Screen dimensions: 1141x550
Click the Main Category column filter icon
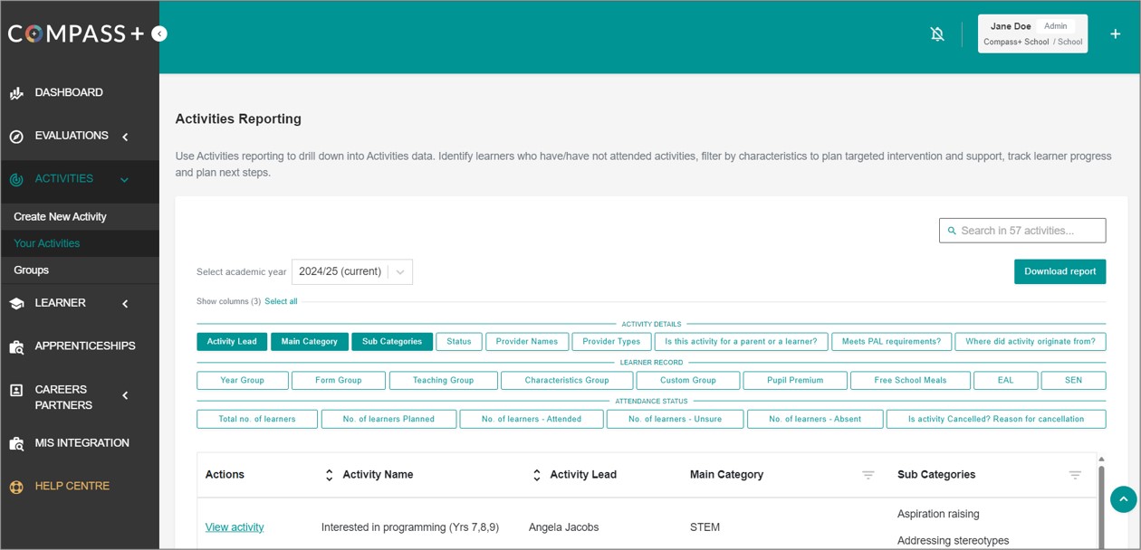(x=868, y=475)
